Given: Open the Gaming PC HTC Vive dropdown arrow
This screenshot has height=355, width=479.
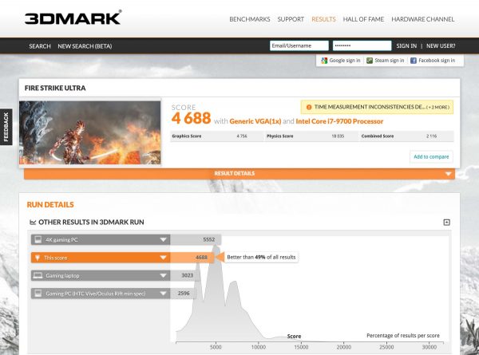Looking at the screenshot, I should coord(163,294).
